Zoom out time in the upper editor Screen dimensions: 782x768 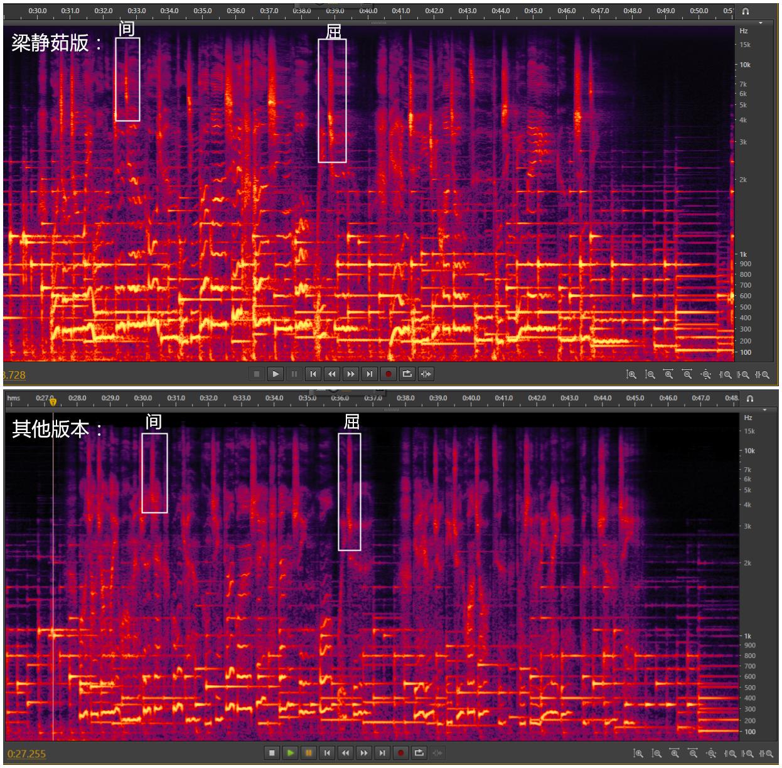point(687,374)
